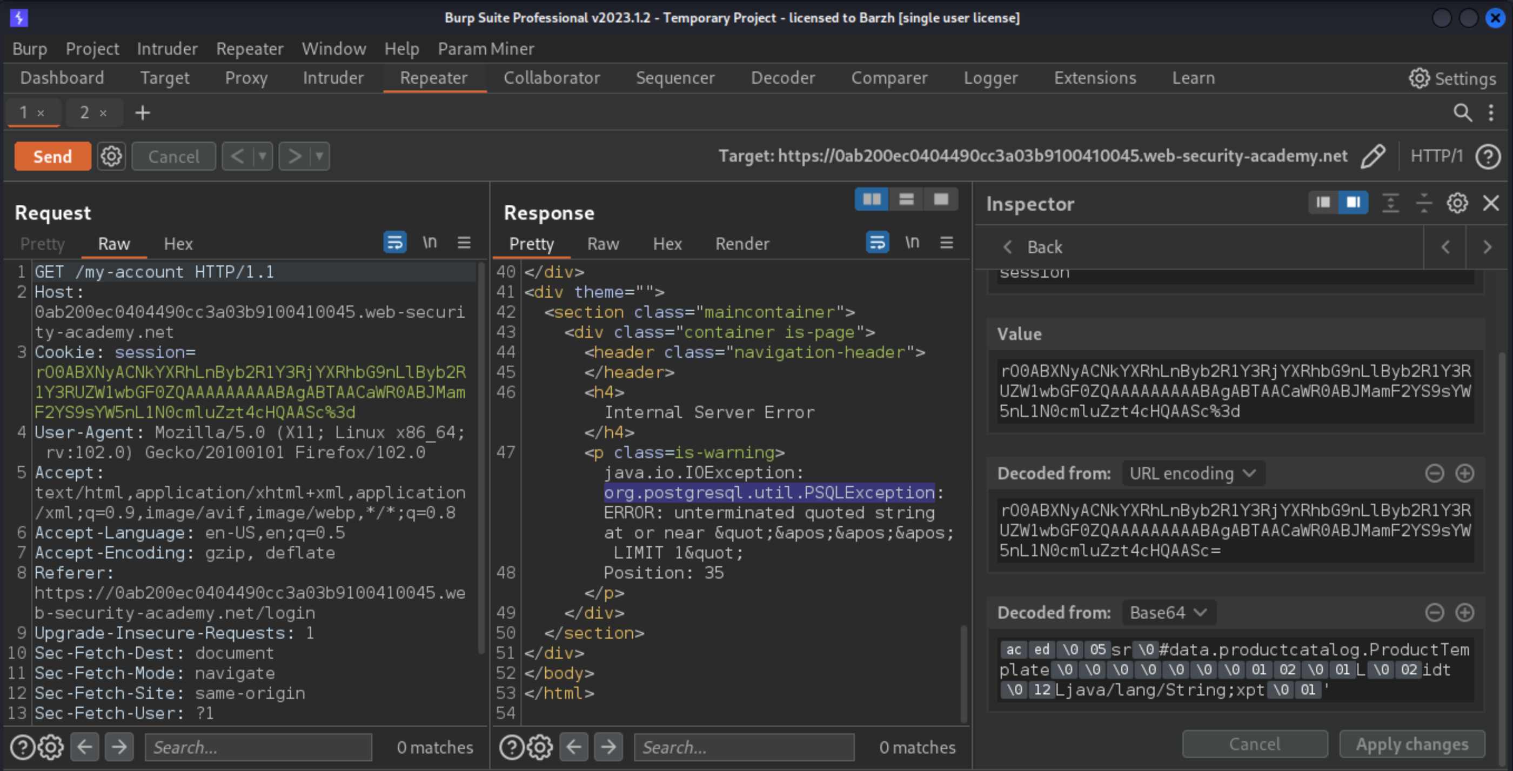Click the Repeater tab search magnifier icon
This screenshot has width=1513, height=771.
tap(1463, 112)
